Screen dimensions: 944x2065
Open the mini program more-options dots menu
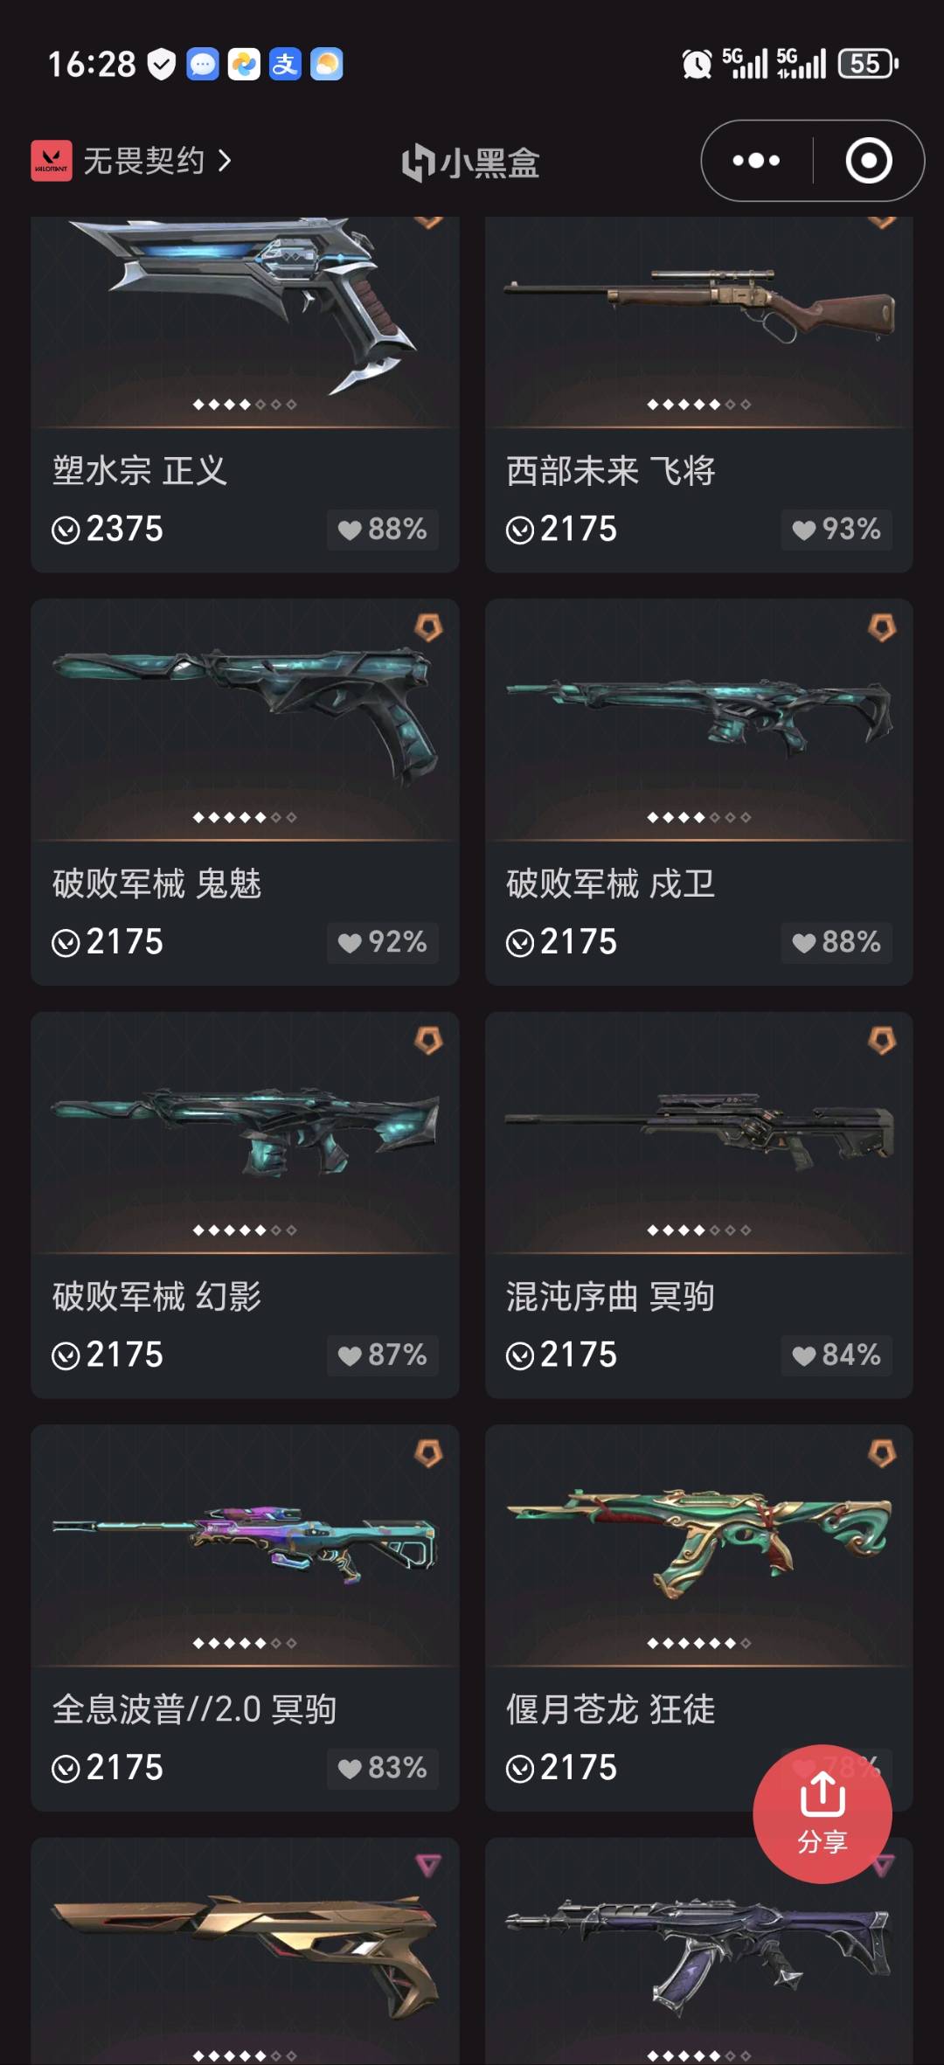(x=756, y=161)
